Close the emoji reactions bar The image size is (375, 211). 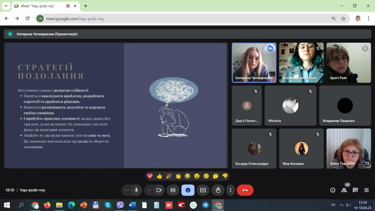tap(188, 190)
